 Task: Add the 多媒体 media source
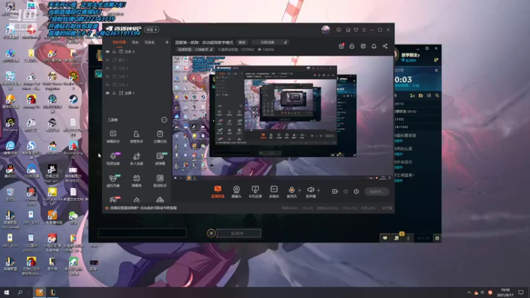pyautogui.click(x=274, y=191)
